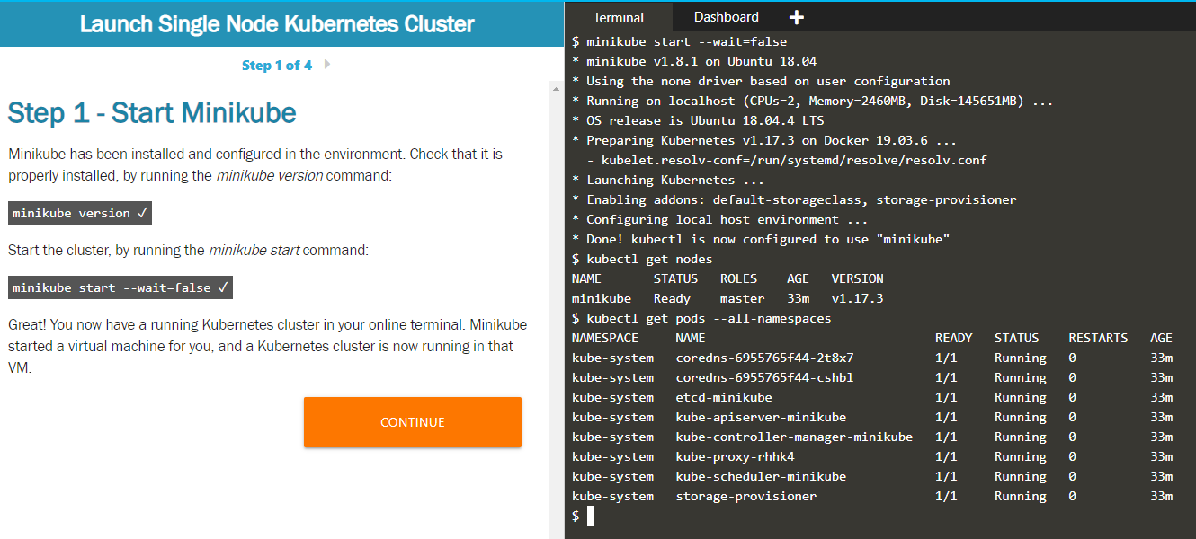Screen dimensions: 1196x539
Task: Click the terminal prompt cursor at bottom
Action: click(591, 516)
